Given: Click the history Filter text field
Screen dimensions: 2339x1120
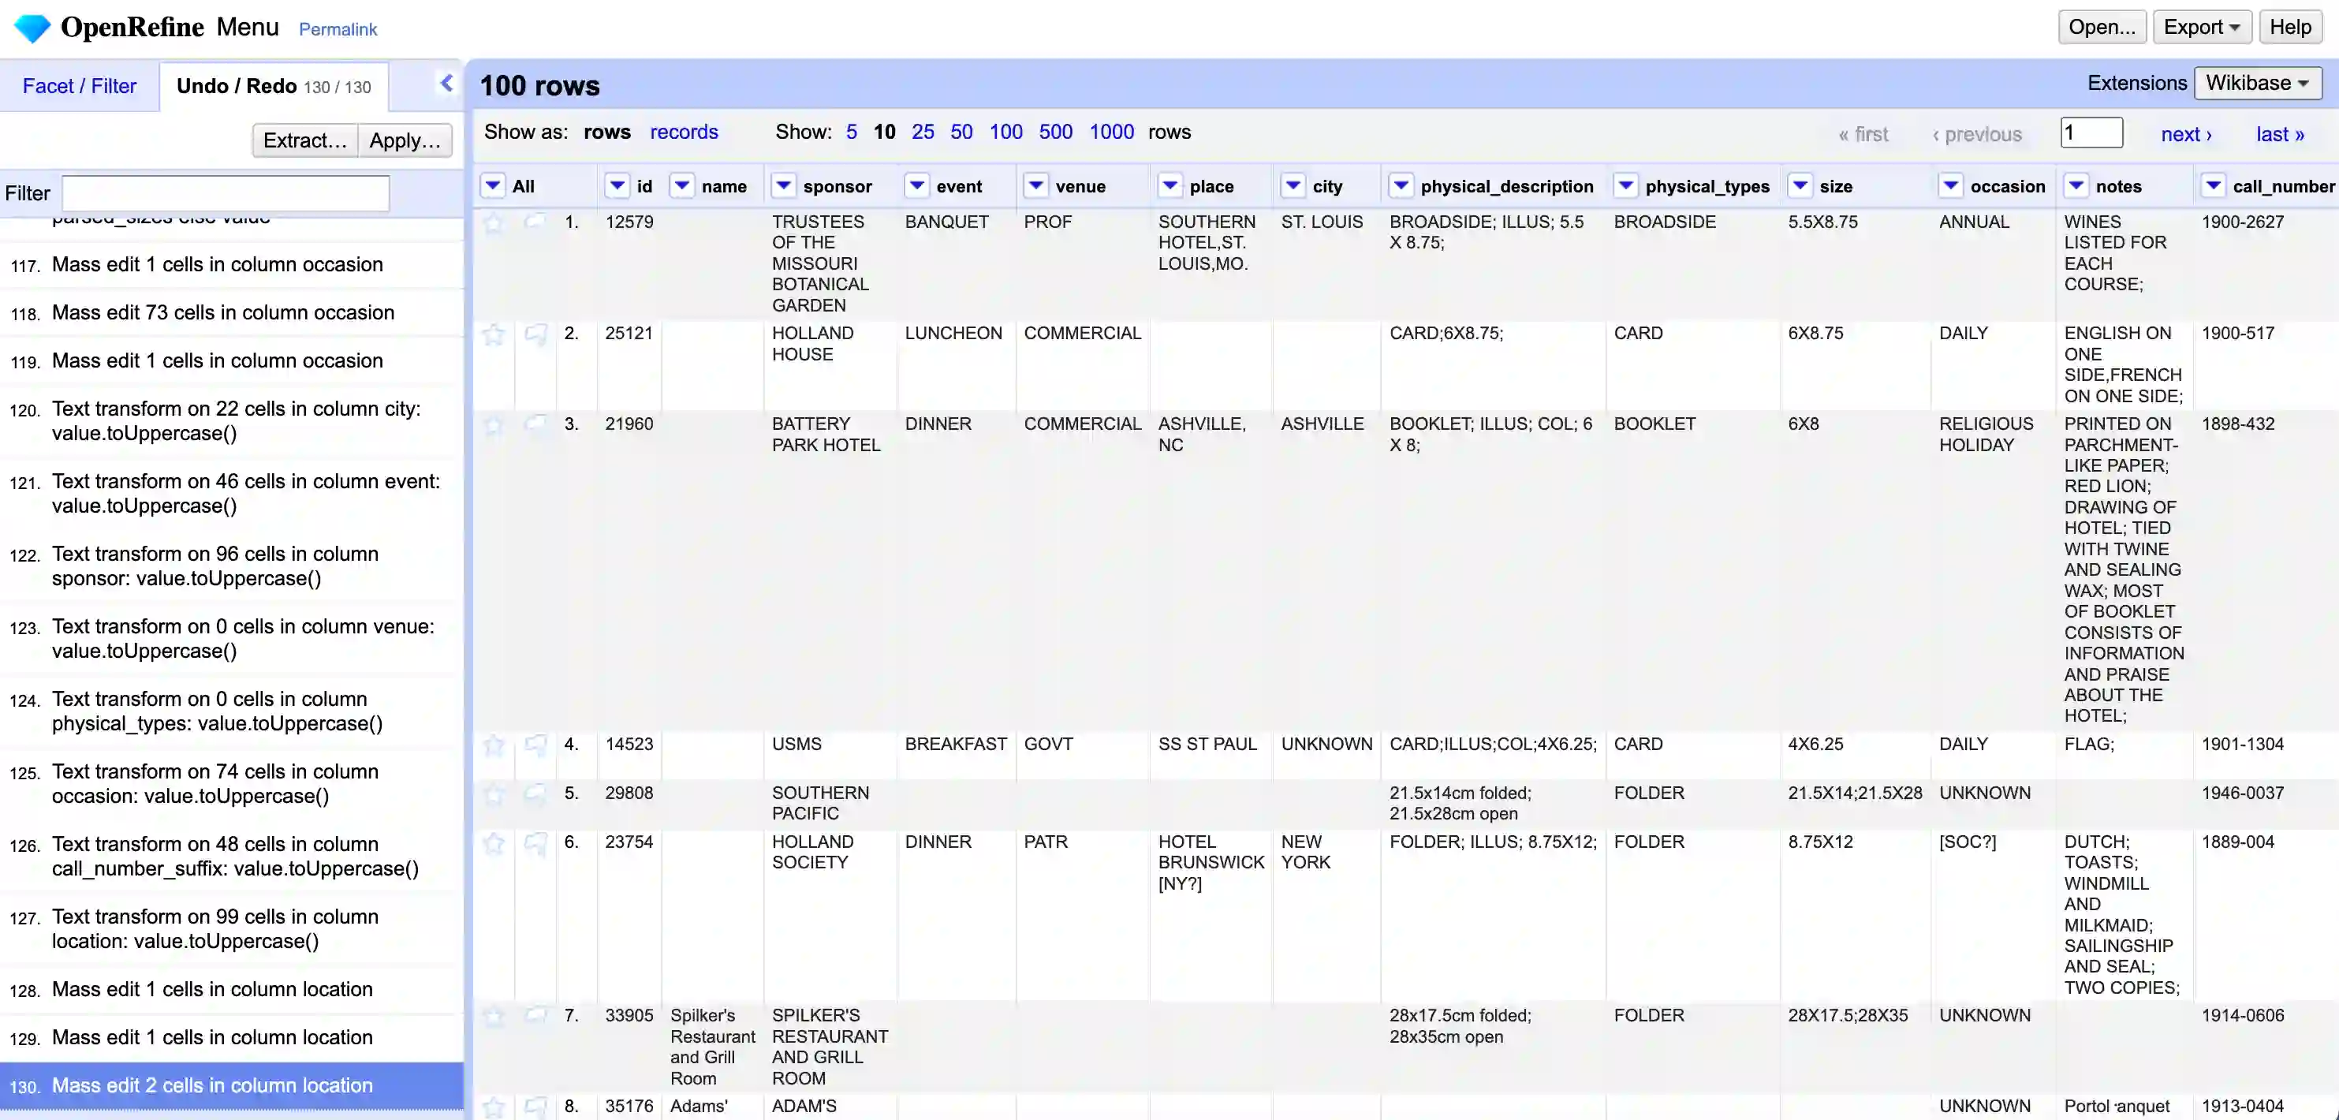Looking at the screenshot, I should click(226, 193).
